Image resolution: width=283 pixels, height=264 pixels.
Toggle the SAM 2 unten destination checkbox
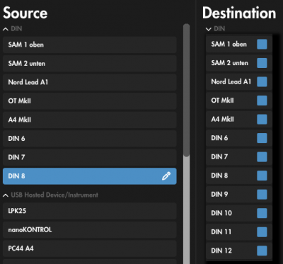[x=262, y=63]
